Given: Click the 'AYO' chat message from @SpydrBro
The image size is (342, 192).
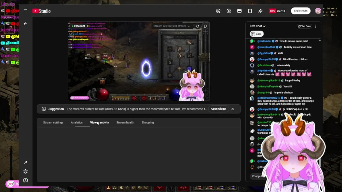Looking at the screenshot, I should point(280,53).
